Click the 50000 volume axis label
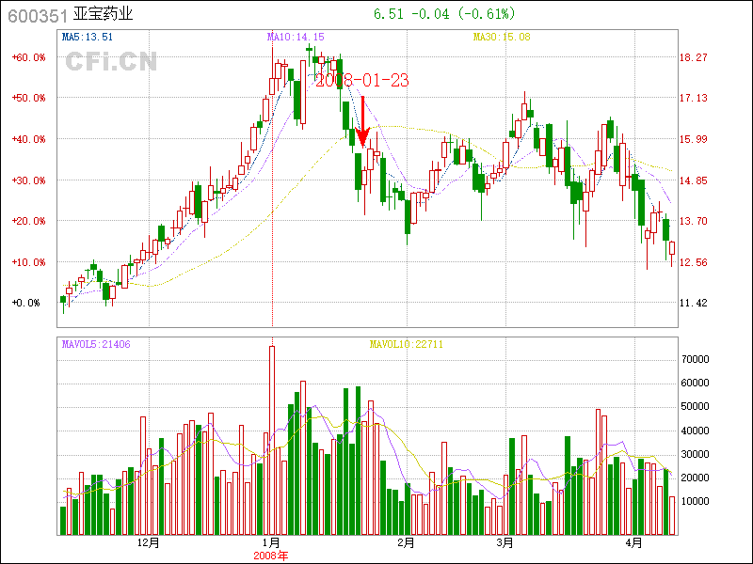Image resolution: width=753 pixels, height=564 pixels. coord(696,407)
